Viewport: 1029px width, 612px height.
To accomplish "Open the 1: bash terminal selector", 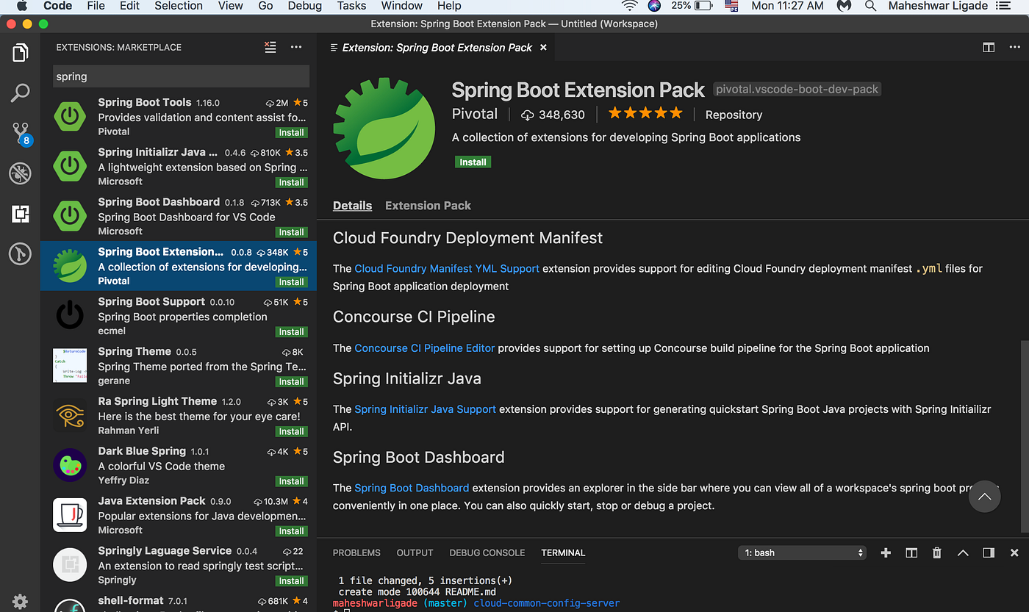I will coord(802,552).
